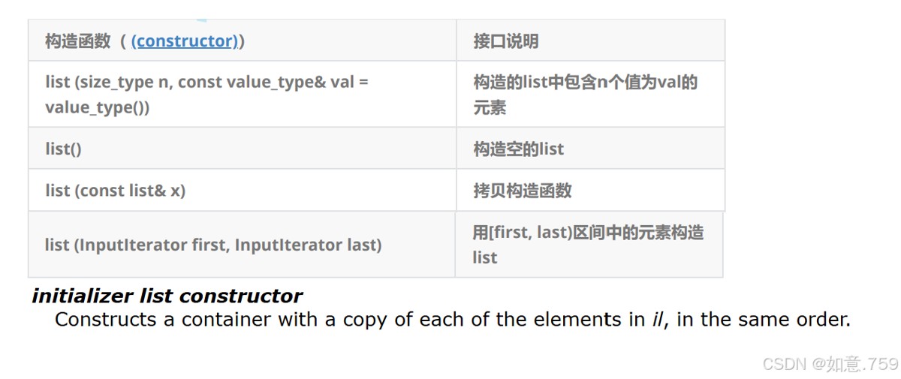Click the italic il parameter text
The height and width of the screenshot is (379, 901).
pyautogui.click(x=659, y=320)
